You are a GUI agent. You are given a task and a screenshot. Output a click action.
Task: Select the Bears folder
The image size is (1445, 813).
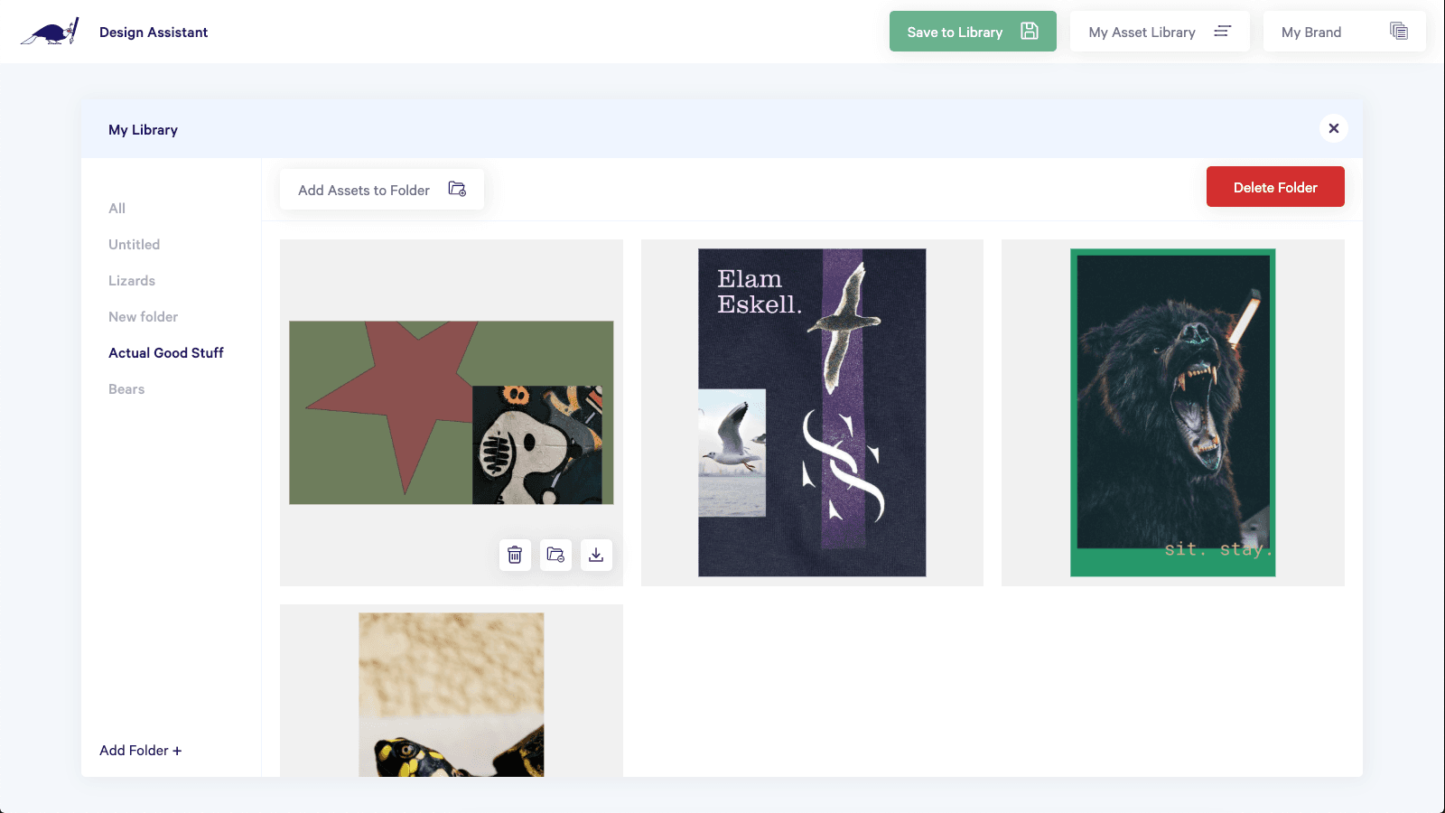[126, 388]
